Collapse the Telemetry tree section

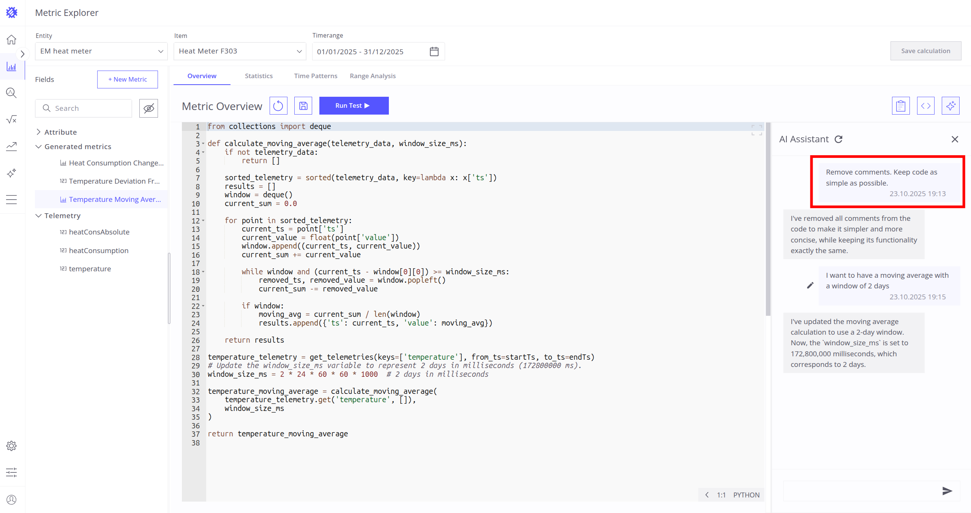[x=38, y=216]
